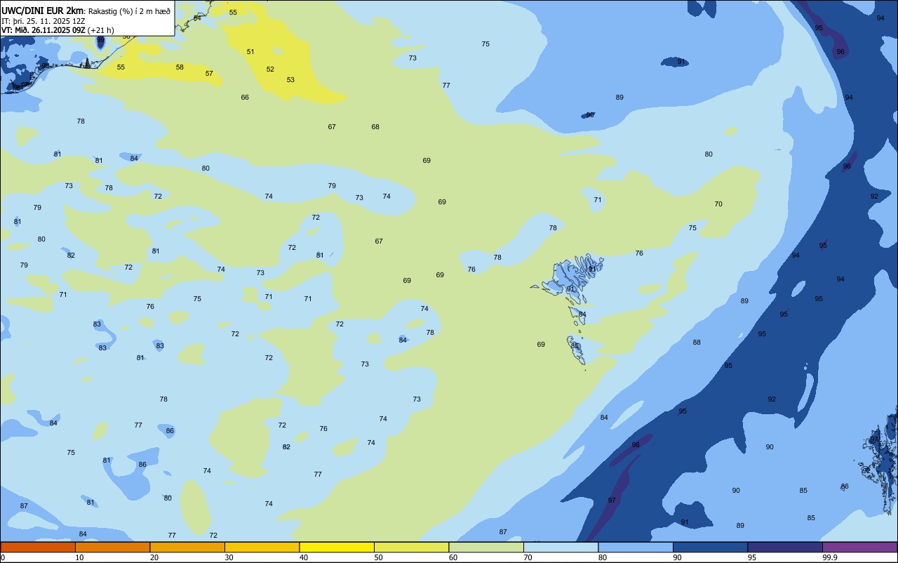Click the legend tick label '95'
The width and height of the screenshot is (898, 563).
coord(753,557)
